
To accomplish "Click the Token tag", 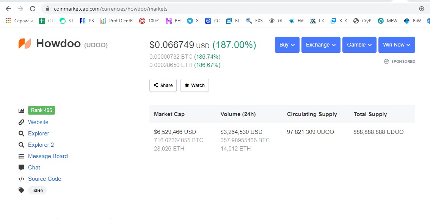I will click(37, 190).
